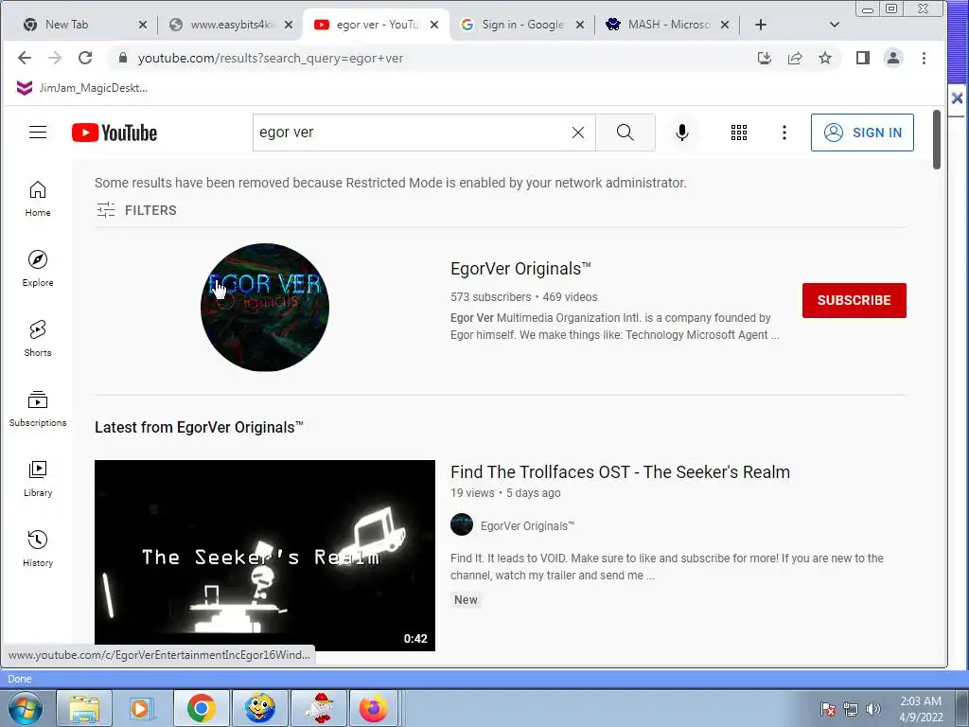Close the Sign in - Google tab

tap(580, 25)
